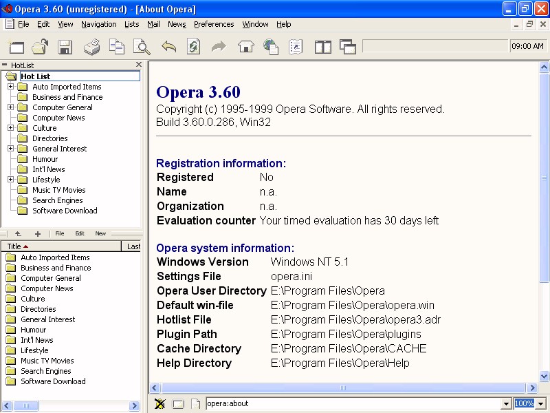
Task: Expand the Culture tree node
Action: tap(11, 128)
